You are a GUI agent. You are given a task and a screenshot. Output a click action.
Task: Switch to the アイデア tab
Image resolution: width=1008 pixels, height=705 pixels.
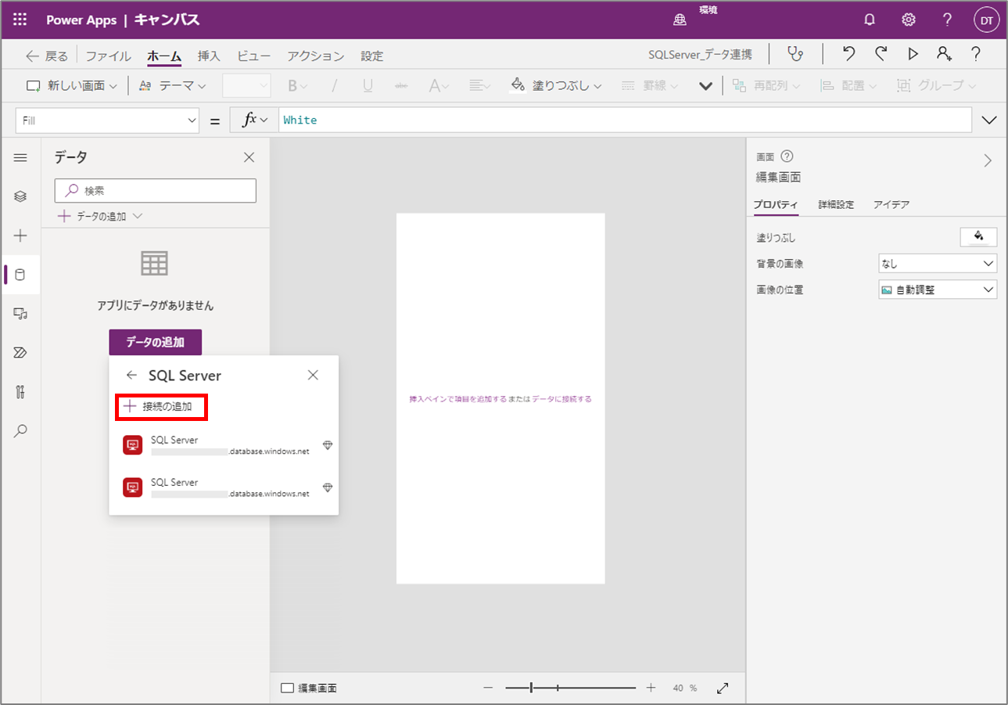(x=891, y=204)
